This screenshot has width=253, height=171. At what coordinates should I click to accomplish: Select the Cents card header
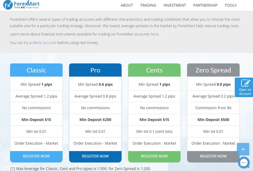coord(154,70)
